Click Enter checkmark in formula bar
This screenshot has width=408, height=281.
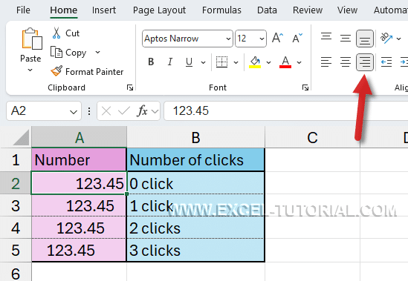point(124,111)
